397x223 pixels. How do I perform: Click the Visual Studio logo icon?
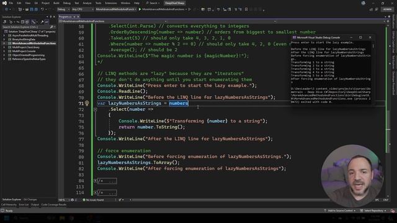point(4,3)
